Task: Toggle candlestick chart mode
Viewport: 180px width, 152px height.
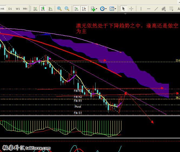Action: click(43, 9)
